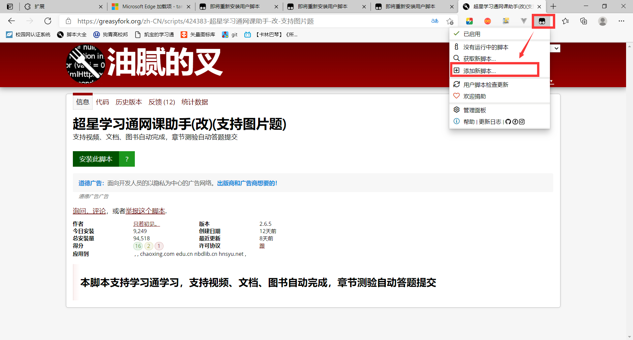Viewport: 633px width, 340px height.
Task: Click the heart donate icon
Action: point(457,96)
